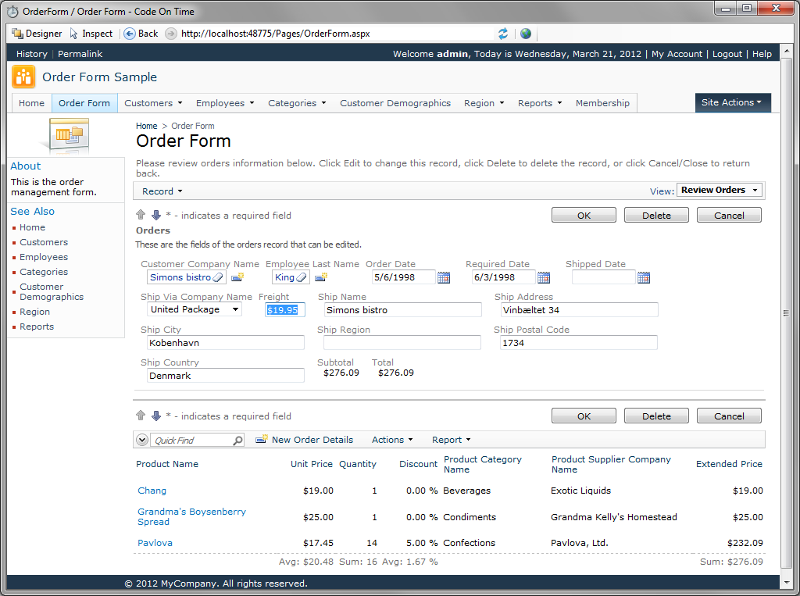Select the Order Form tab
This screenshot has height=596, width=800.
(84, 103)
